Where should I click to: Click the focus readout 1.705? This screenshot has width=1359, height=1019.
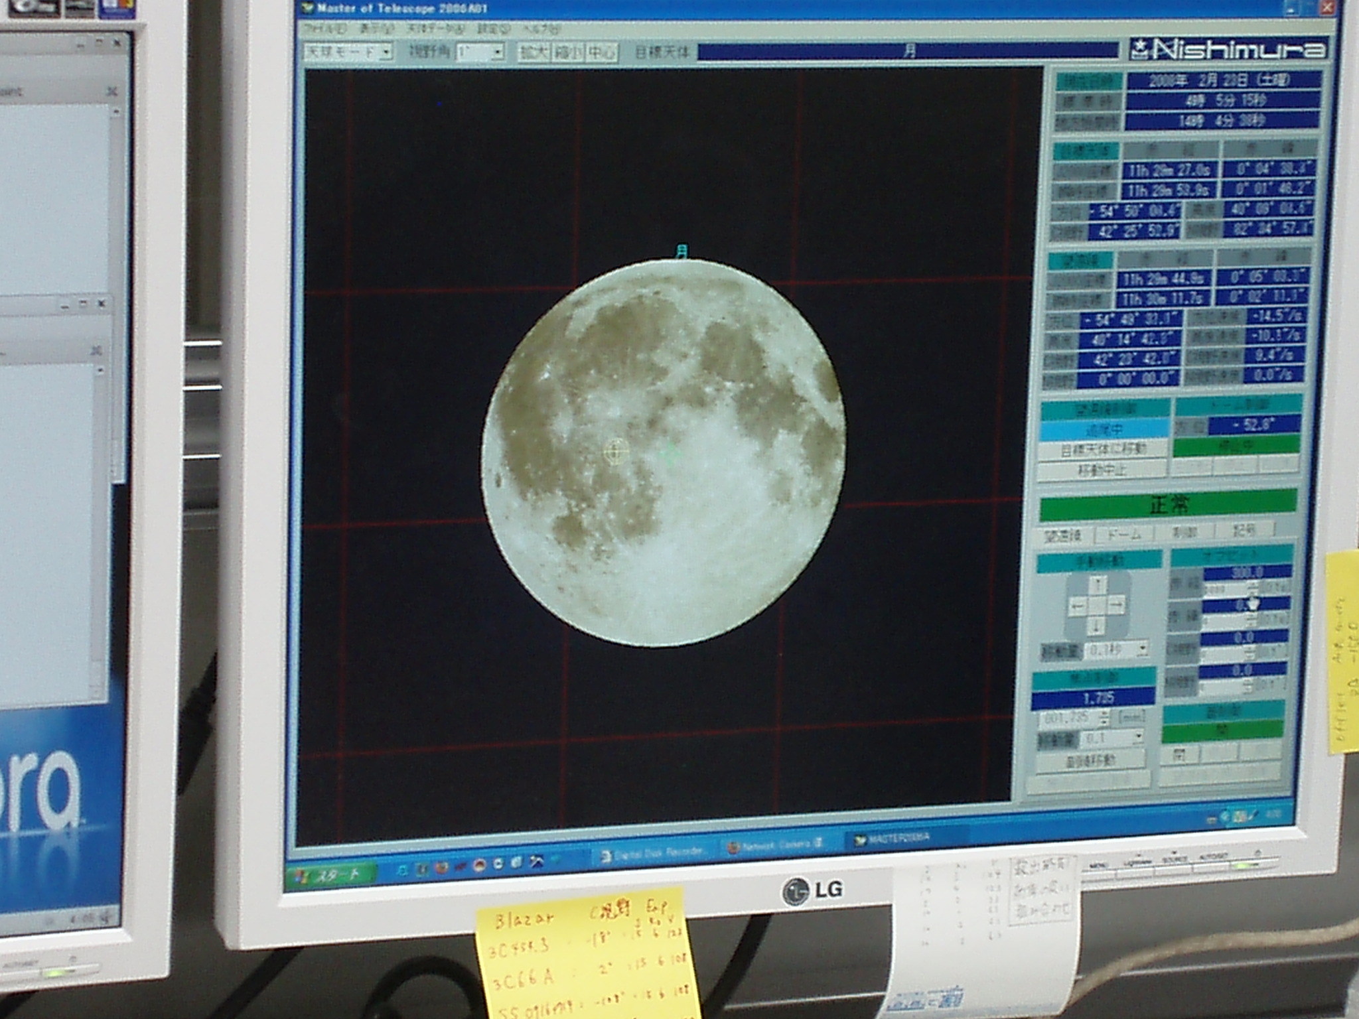pyautogui.click(x=1094, y=699)
